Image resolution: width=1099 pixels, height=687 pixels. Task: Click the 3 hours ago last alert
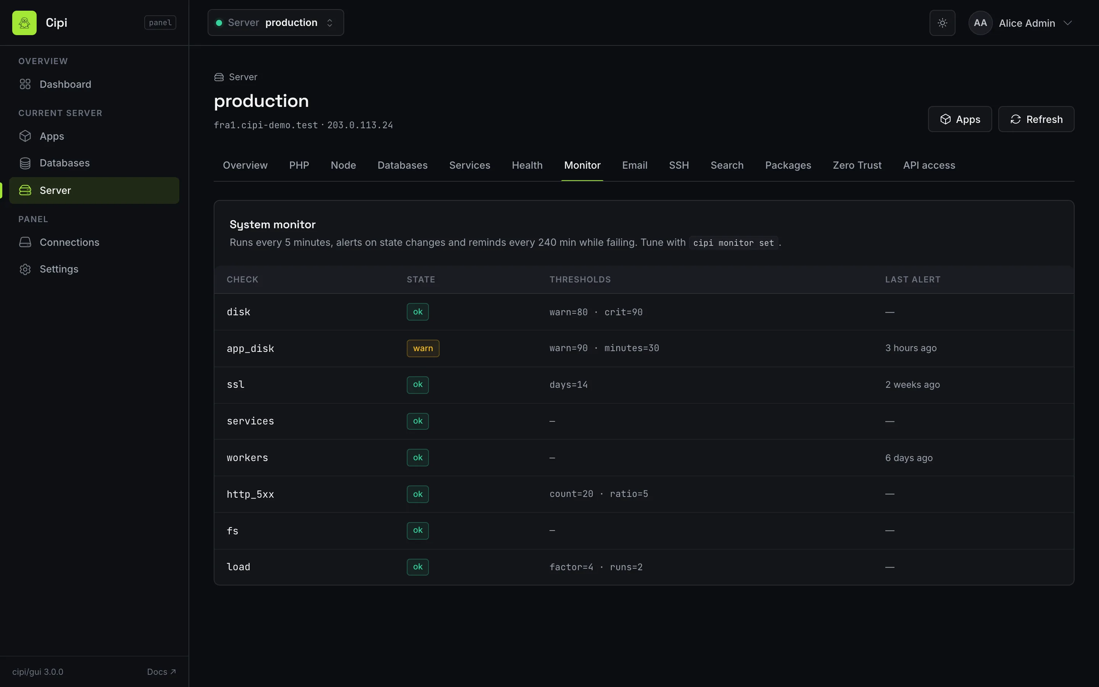(910, 348)
